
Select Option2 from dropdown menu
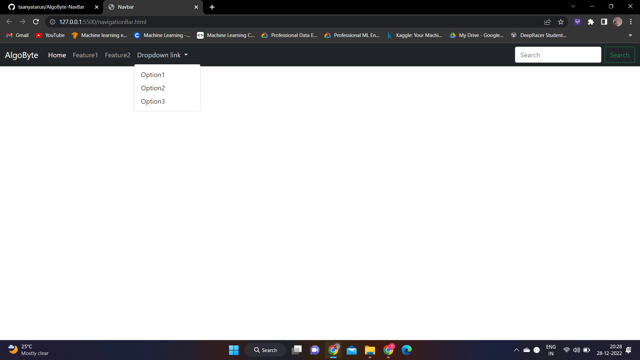(153, 88)
